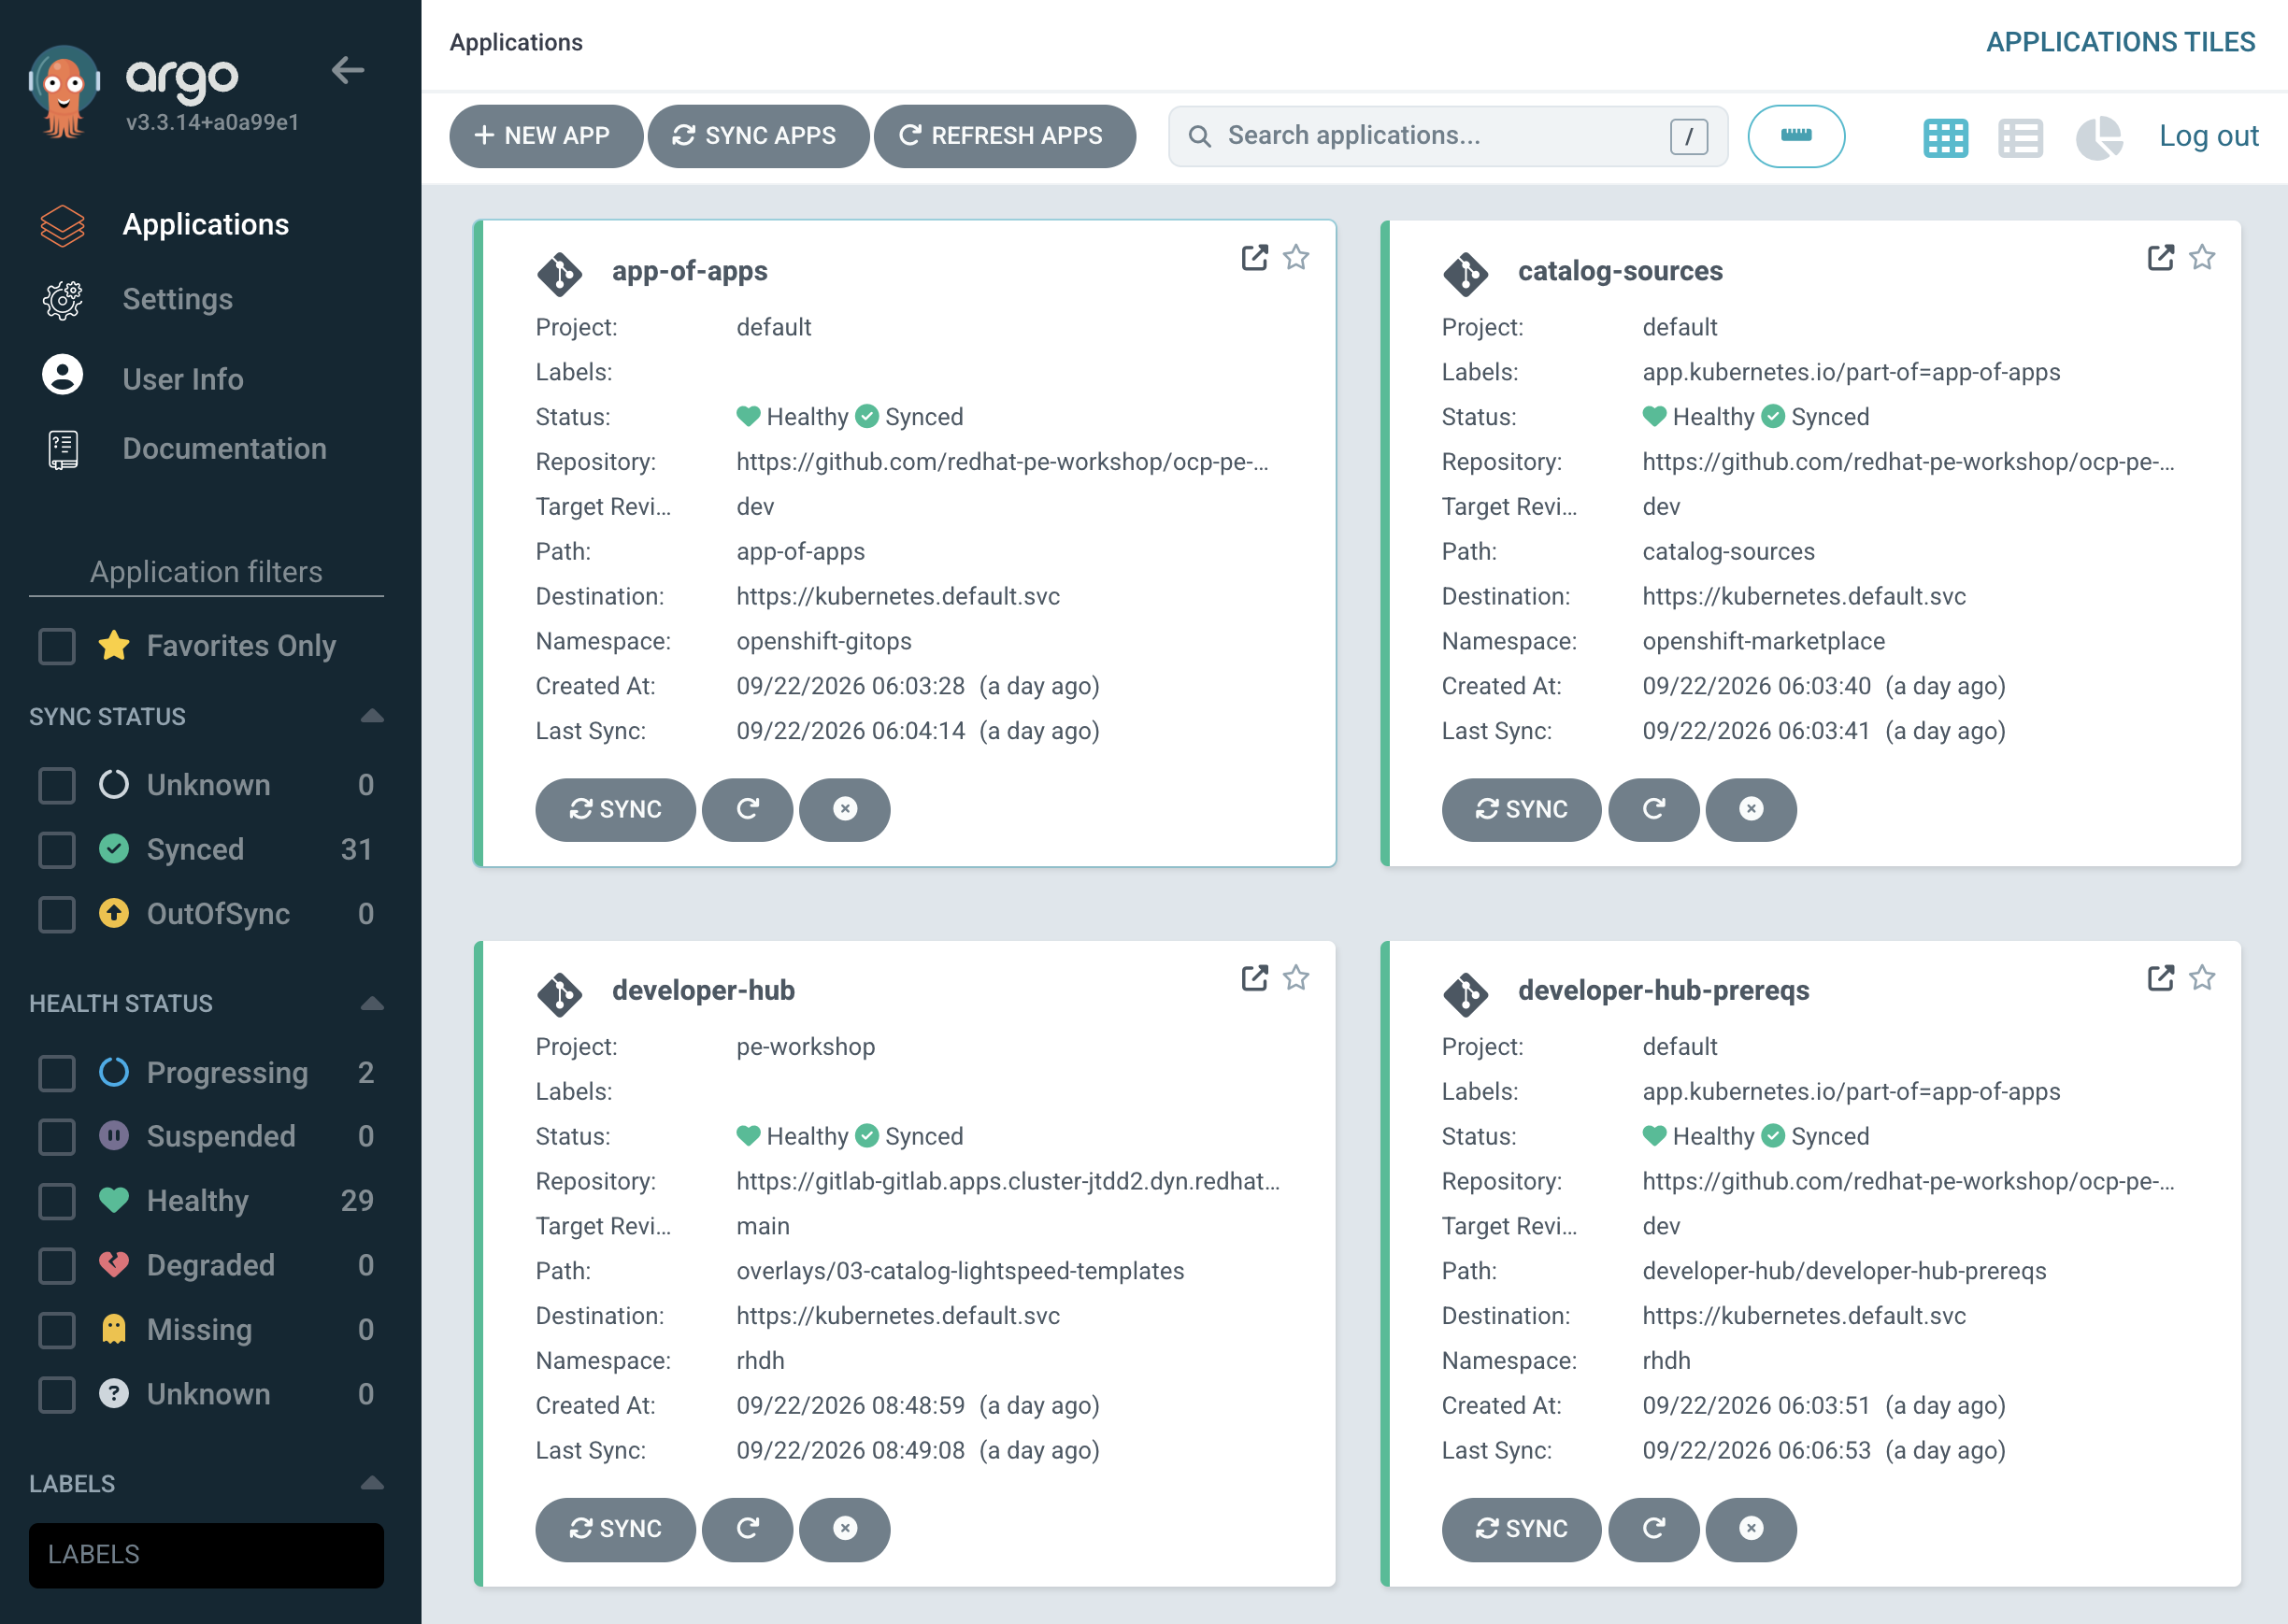The image size is (2288, 1624).
Task: Click the SYNC APPS button
Action: [757, 136]
